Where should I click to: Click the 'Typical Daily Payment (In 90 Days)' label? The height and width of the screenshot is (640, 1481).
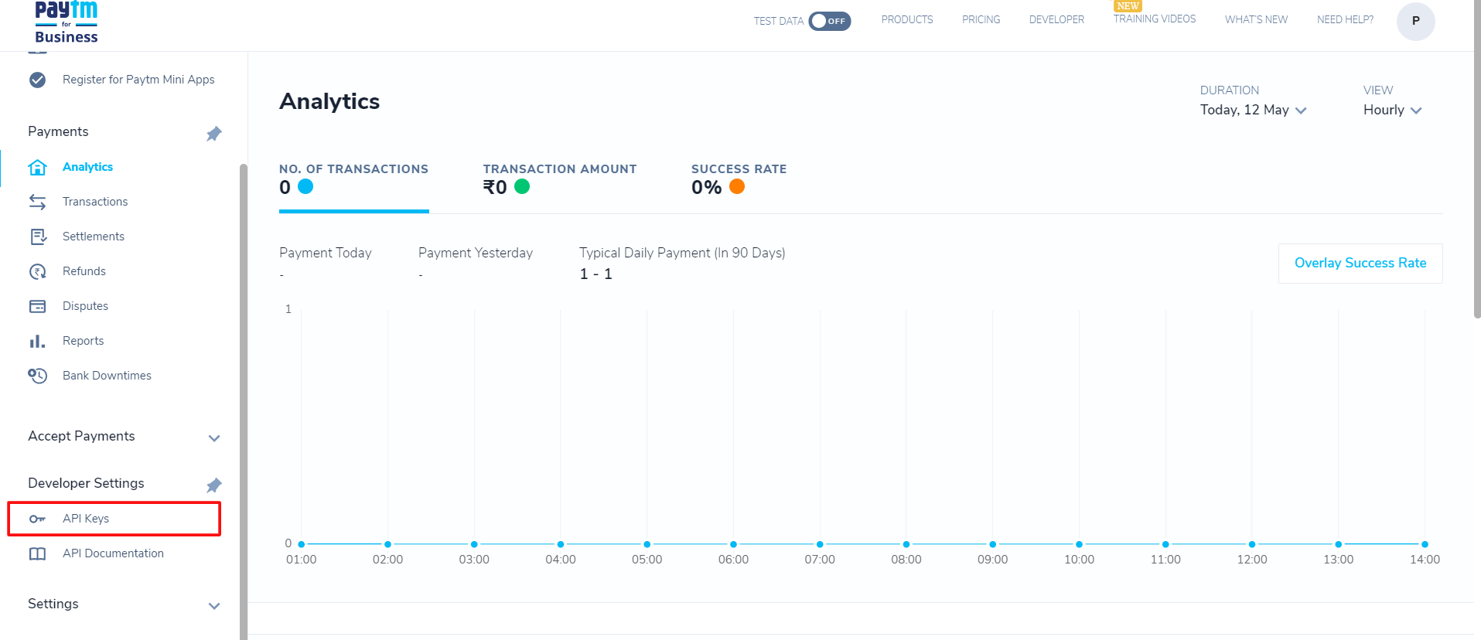(682, 253)
